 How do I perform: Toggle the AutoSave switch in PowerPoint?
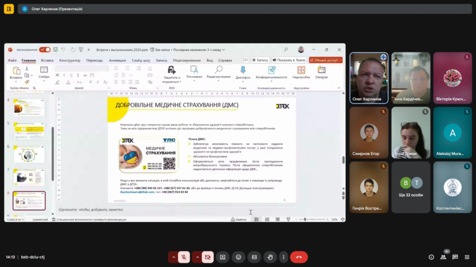tap(45, 49)
